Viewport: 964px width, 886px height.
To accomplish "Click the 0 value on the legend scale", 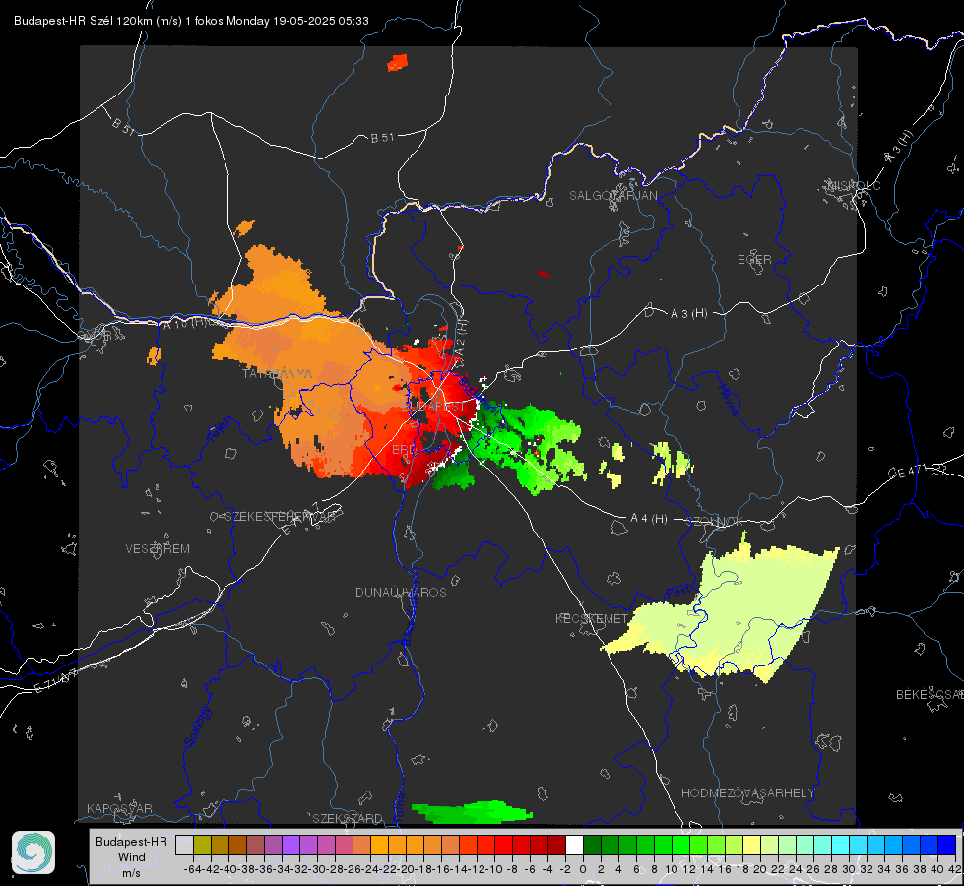I will pyautogui.click(x=583, y=869).
